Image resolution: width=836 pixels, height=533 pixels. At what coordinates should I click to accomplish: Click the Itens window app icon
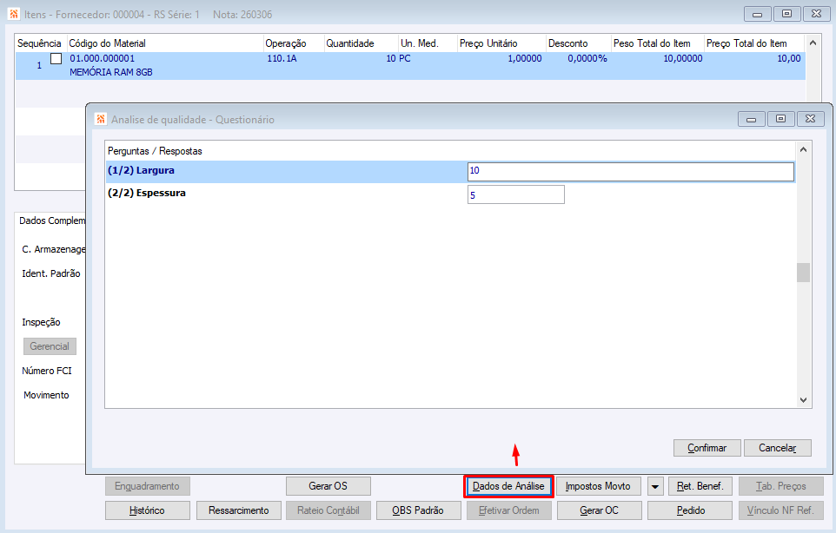coord(14,15)
